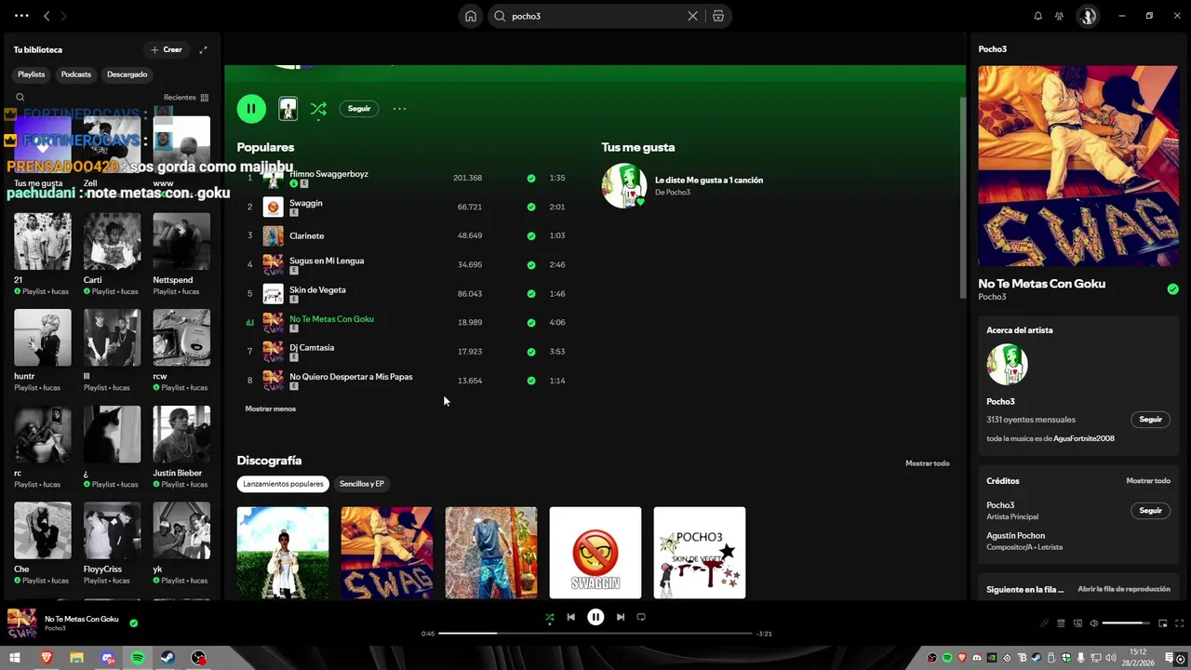Open the profile avatar menu
The width and height of the screenshot is (1191, 670).
[1088, 16]
